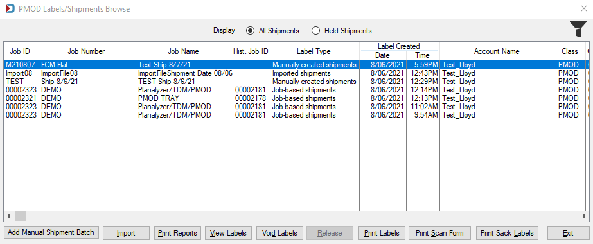The width and height of the screenshot is (593, 244).
Task: Click the scrollbar right arrow
Action: (x=584, y=216)
